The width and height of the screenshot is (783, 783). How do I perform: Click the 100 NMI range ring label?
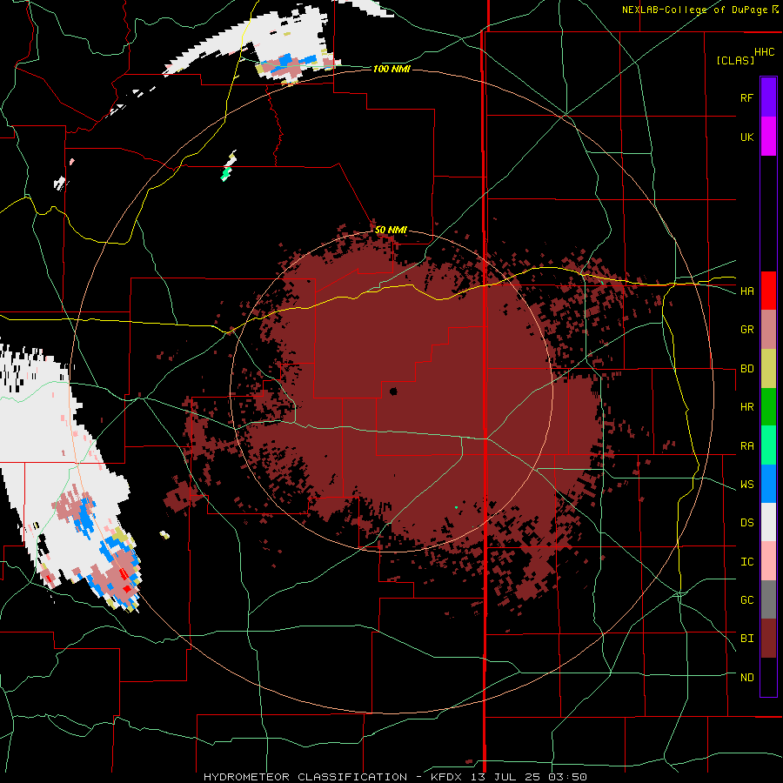391,69
